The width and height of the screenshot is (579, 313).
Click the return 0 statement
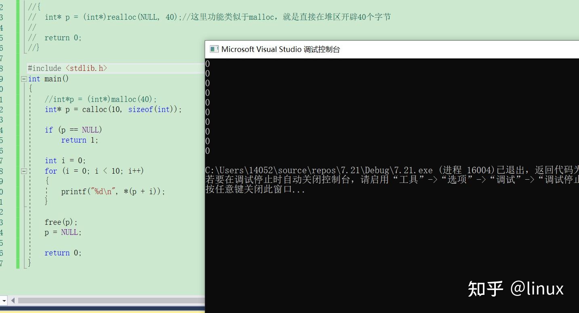pos(63,253)
